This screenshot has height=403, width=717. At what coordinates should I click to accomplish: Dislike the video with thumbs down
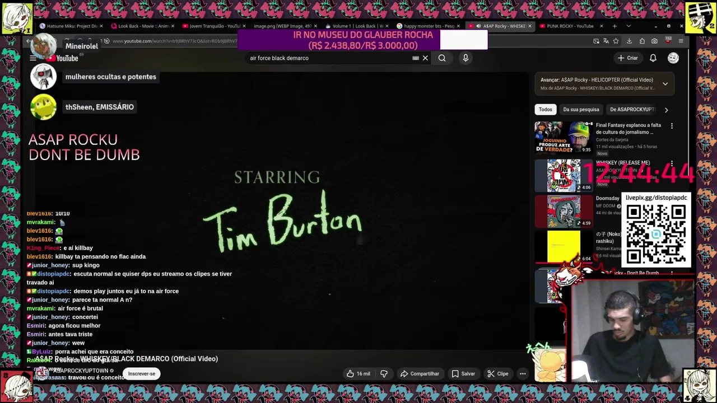click(x=384, y=374)
